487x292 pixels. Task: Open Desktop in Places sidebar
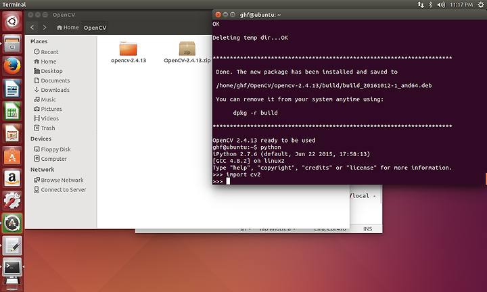(x=48, y=71)
